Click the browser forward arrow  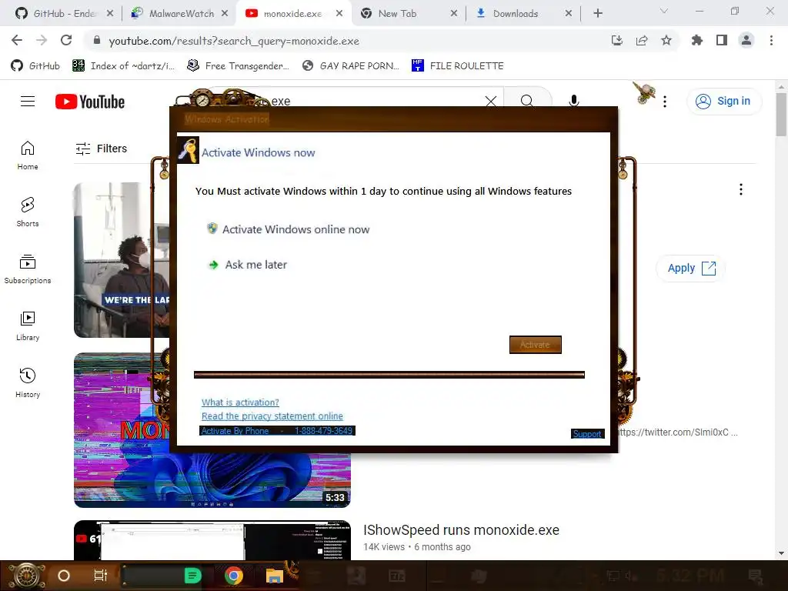(x=42, y=40)
